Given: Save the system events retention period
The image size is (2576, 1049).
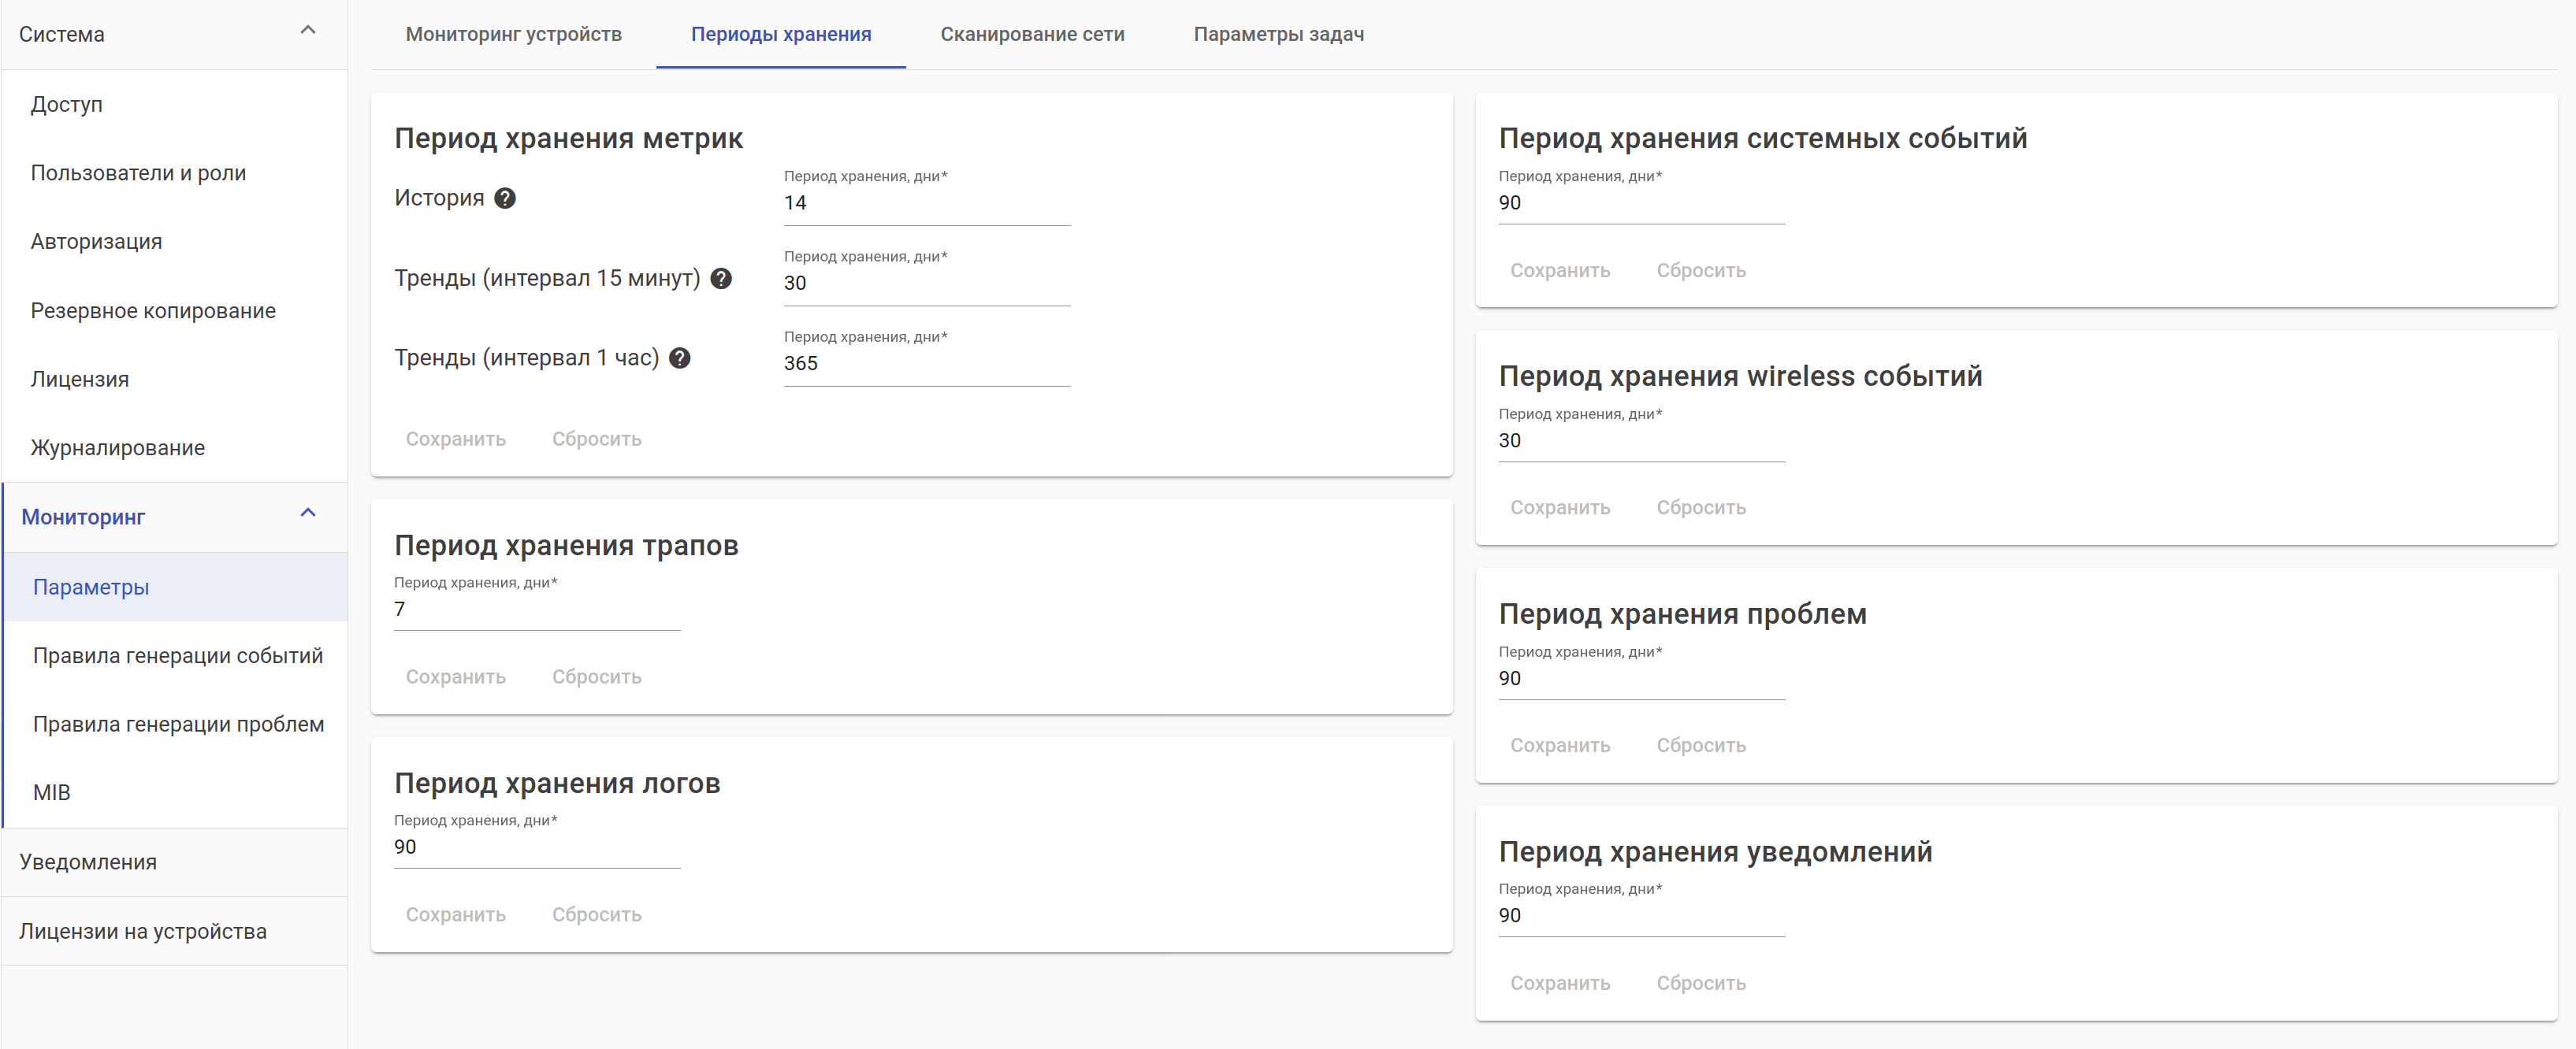Looking at the screenshot, I should pos(1559,270).
